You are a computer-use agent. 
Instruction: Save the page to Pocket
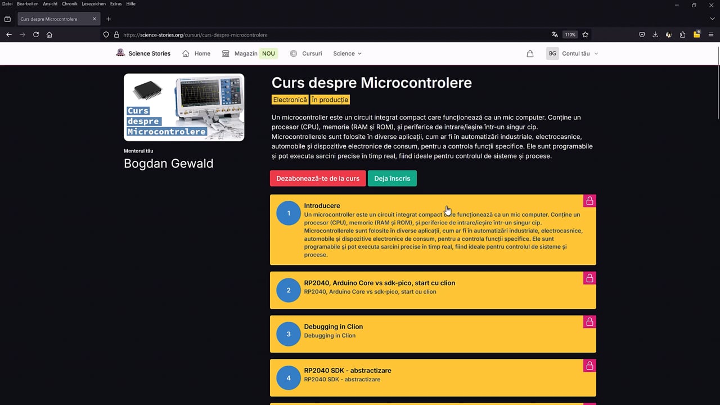642,34
